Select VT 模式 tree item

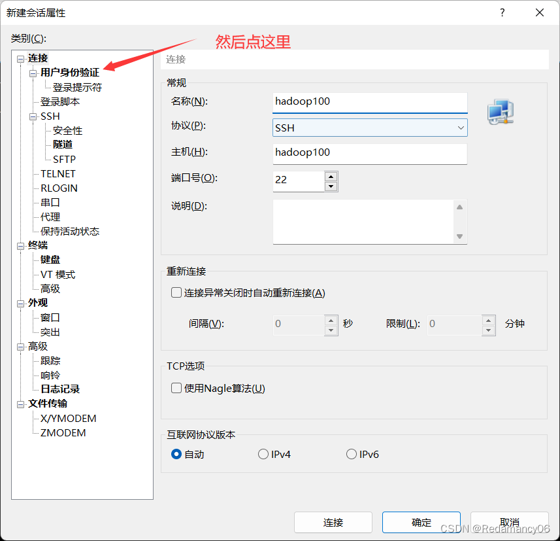58,275
